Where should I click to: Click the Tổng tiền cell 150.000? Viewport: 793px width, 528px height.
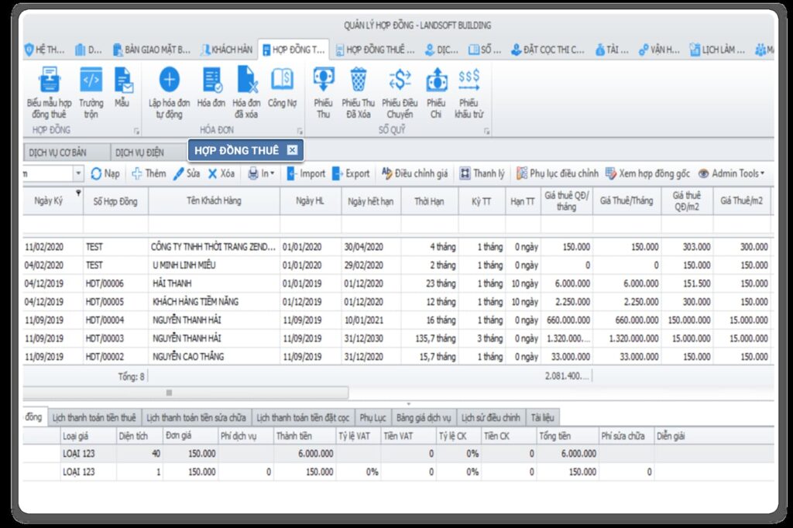[567, 471]
